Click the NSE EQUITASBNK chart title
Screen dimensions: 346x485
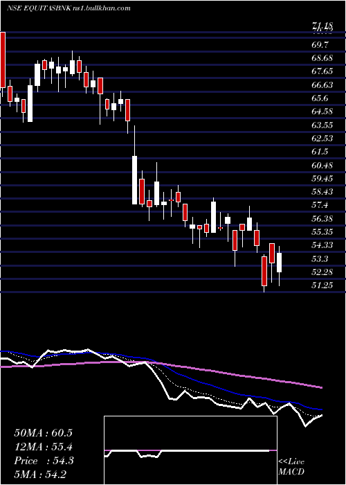[69, 8]
